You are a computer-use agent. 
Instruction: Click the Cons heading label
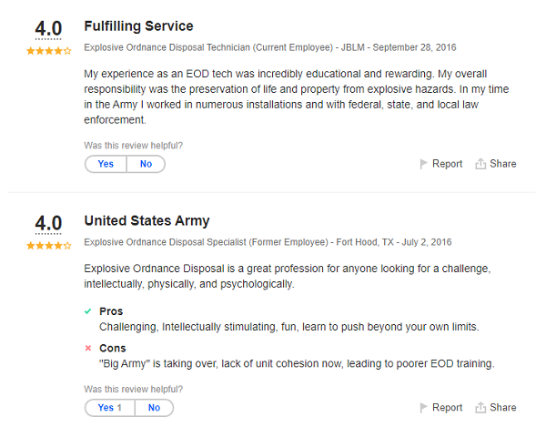coord(112,349)
